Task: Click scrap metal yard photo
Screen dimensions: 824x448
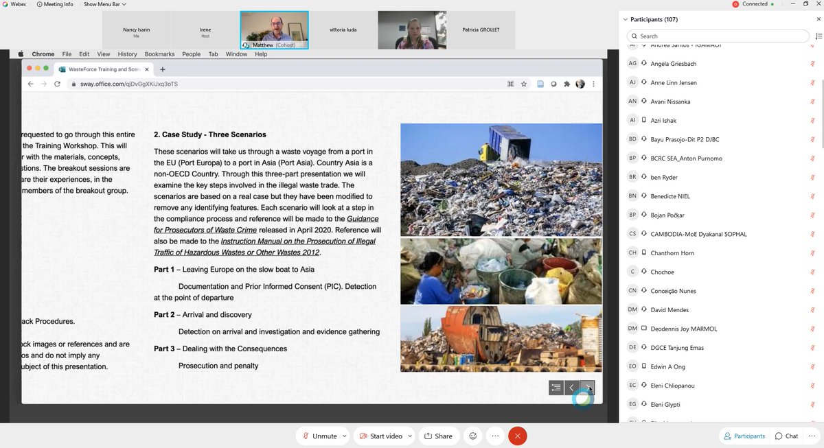Action: click(501, 340)
